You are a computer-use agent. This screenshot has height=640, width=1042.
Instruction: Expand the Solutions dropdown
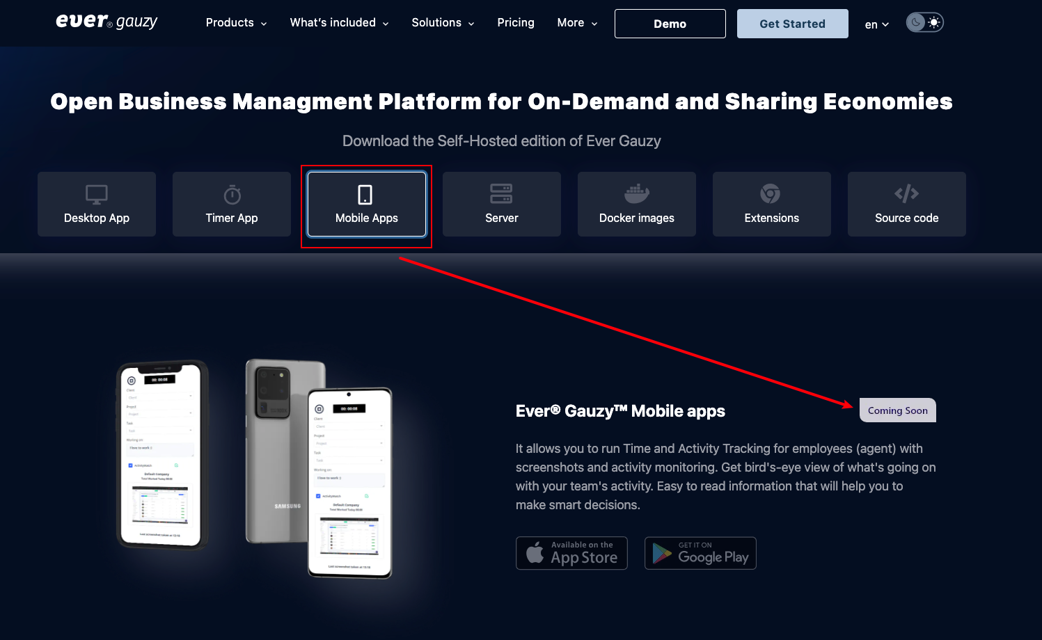click(442, 23)
